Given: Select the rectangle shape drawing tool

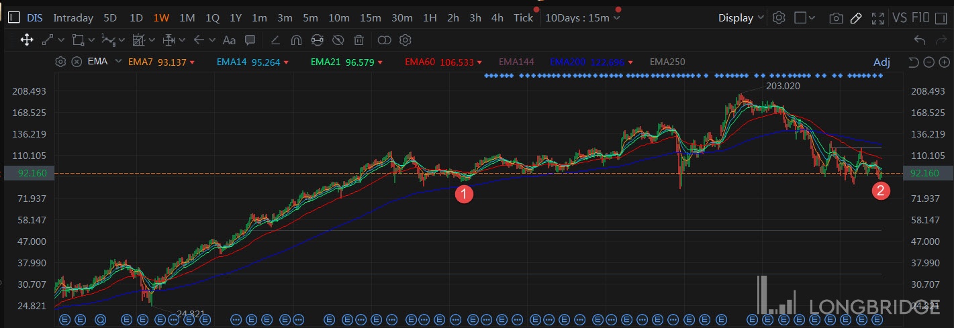Looking at the screenshot, I should pos(78,40).
